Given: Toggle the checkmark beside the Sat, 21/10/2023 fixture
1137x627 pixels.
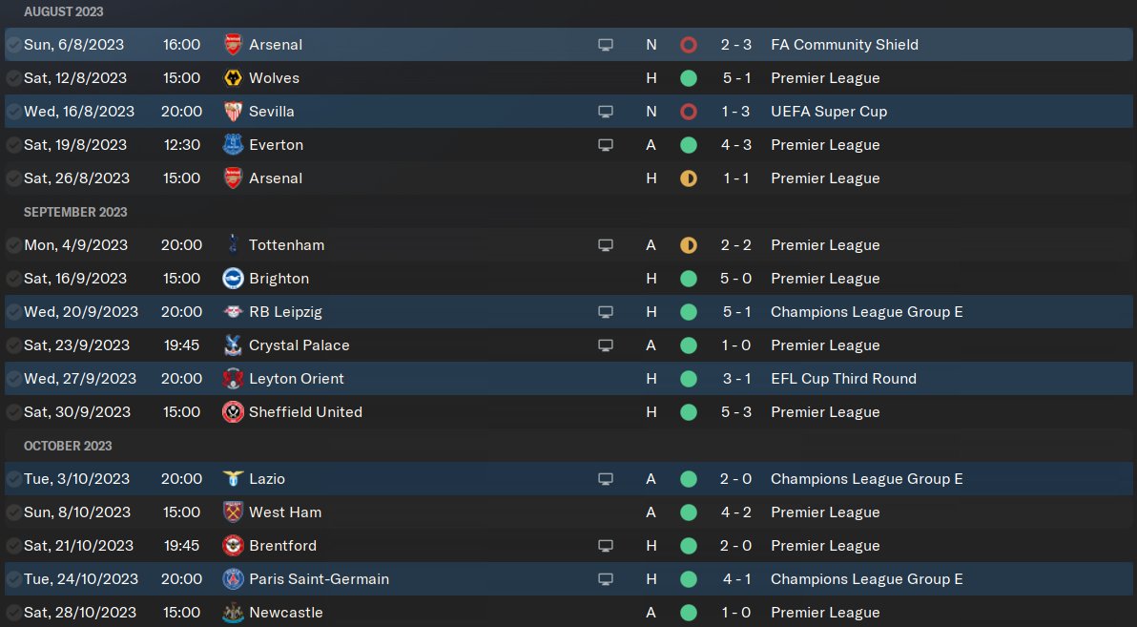Looking at the screenshot, I should point(13,545).
